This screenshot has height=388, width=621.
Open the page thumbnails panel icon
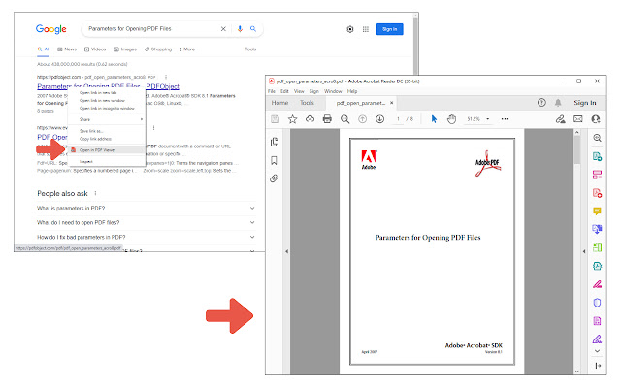coord(274,142)
